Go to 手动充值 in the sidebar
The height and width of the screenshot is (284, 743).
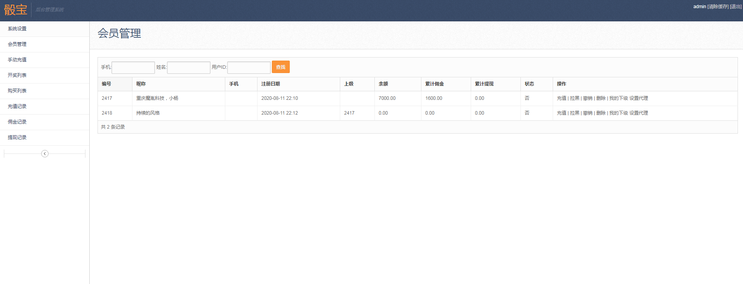[x=17, y=60]
